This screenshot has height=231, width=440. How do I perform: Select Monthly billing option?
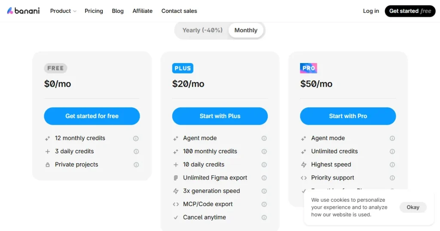pos(246,30)
